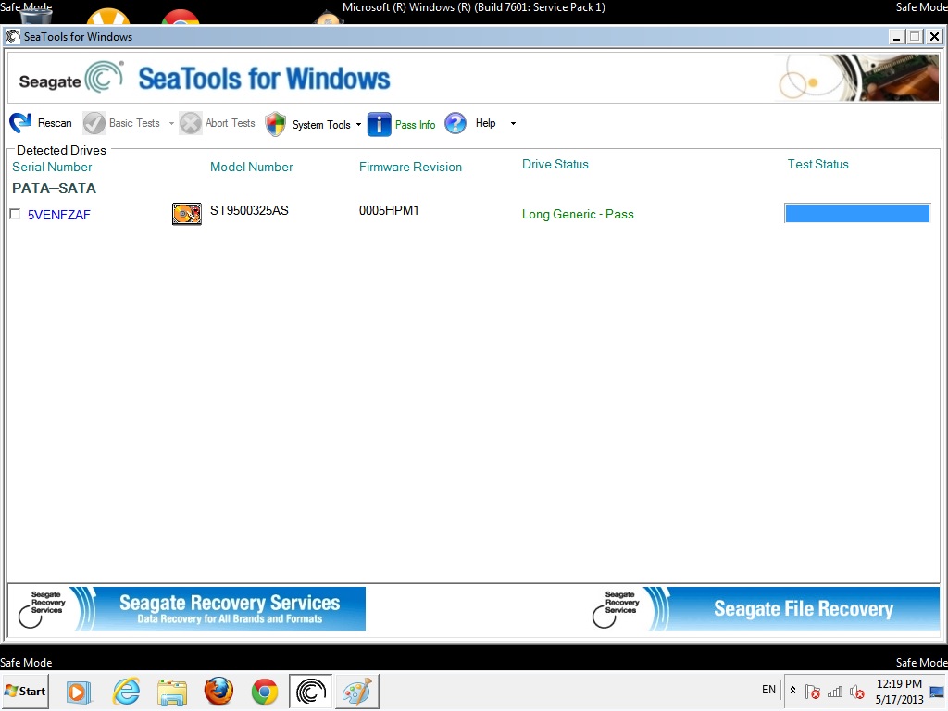Expand the Basic Tests dropdown arrow
The height and width of the screenshot is (711, 948).
point(171,123)
